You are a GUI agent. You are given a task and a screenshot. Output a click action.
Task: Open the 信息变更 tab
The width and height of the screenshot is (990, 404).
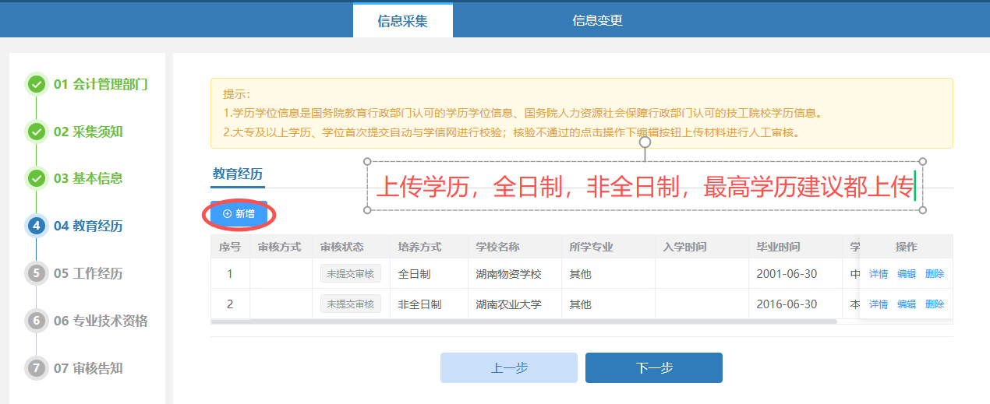597,21
